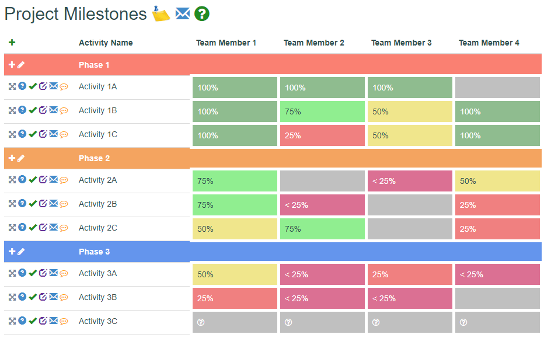Send email from the Activity 1C row
This screenshot has height=338, width=544.
53,134
